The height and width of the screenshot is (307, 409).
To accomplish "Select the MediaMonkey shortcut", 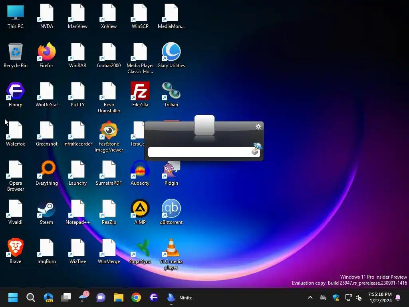I will pos(171,16).
